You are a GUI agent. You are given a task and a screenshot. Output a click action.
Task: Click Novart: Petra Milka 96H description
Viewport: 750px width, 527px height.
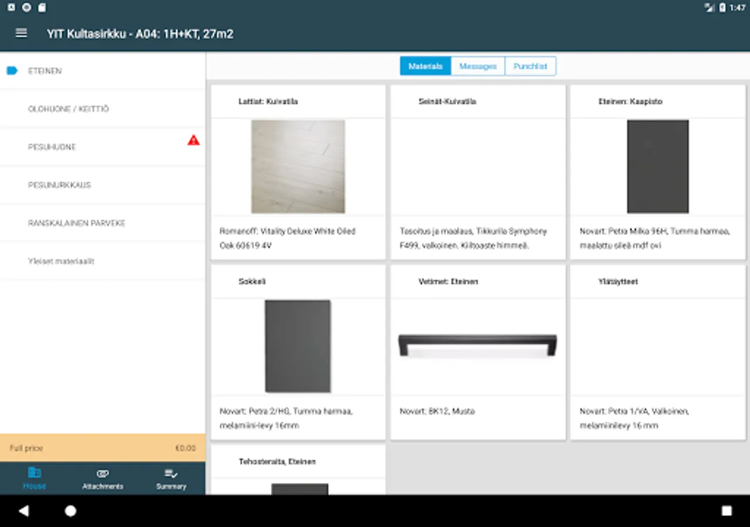point(654,238)
